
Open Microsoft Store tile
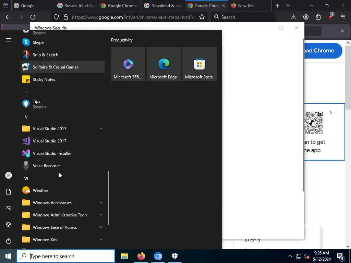click(199, 64)
